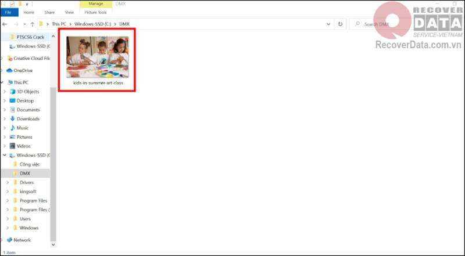Click the Videos filmstrip icon

(x=12, y=146)
